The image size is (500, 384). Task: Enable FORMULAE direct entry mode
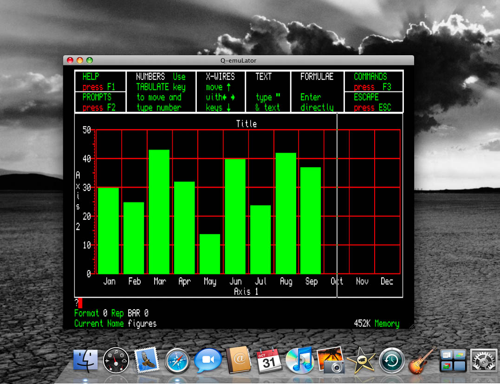(317, 91)
